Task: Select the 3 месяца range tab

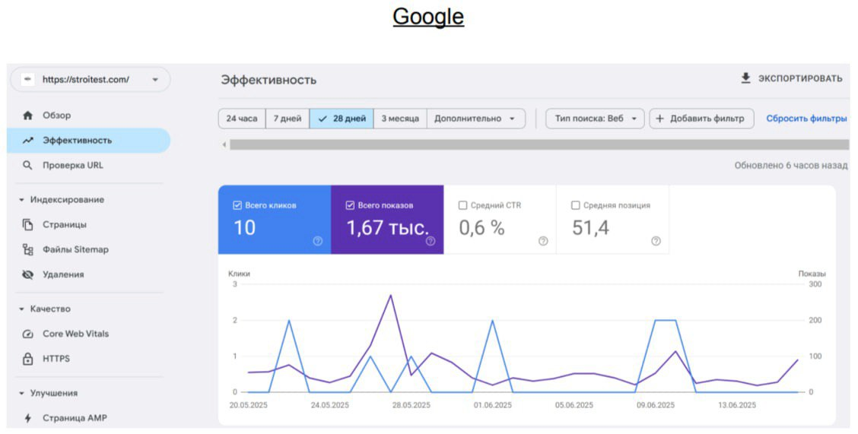Action: coord(400,119)
